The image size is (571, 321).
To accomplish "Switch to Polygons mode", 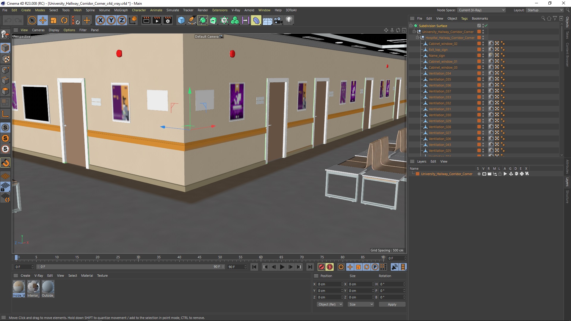I will tap(5, 91).
